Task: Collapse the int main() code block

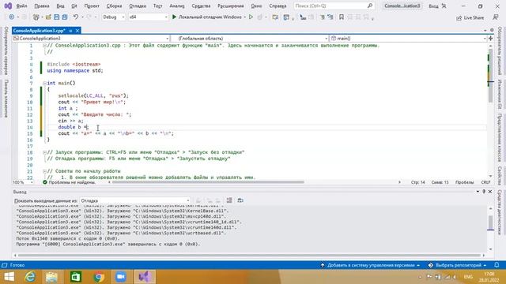Action: click(44, 83)
